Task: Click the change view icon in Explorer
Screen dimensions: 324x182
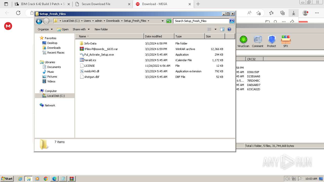Action: [209, 29]
